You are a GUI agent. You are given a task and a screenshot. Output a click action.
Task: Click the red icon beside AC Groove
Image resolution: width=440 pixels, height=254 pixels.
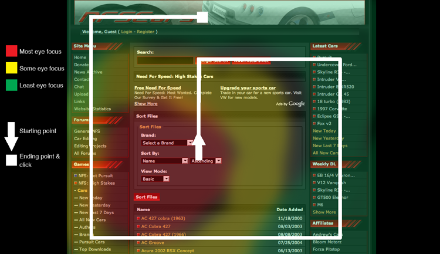[138, 242]
